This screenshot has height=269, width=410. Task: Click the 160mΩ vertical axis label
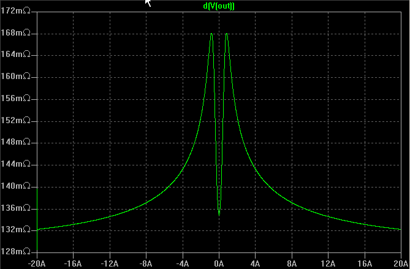tap(16, 77)
